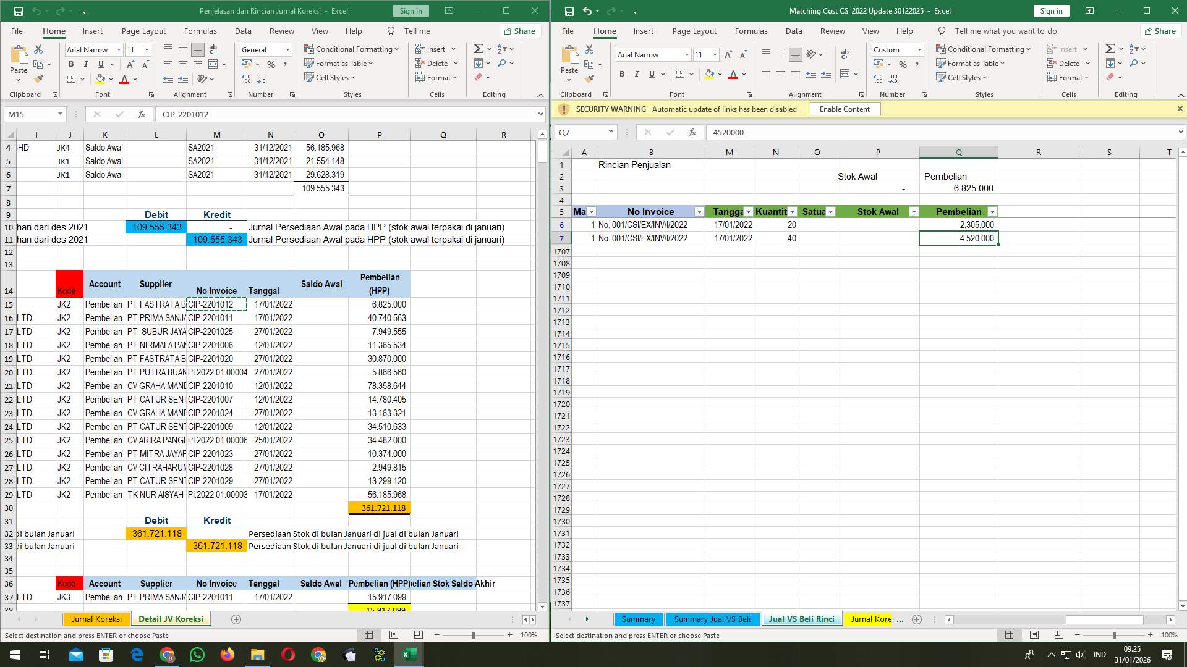Screen dimensions: 1187x667
Task: Open the Name Box dropdown showing M15
Action: pos(61,114)
